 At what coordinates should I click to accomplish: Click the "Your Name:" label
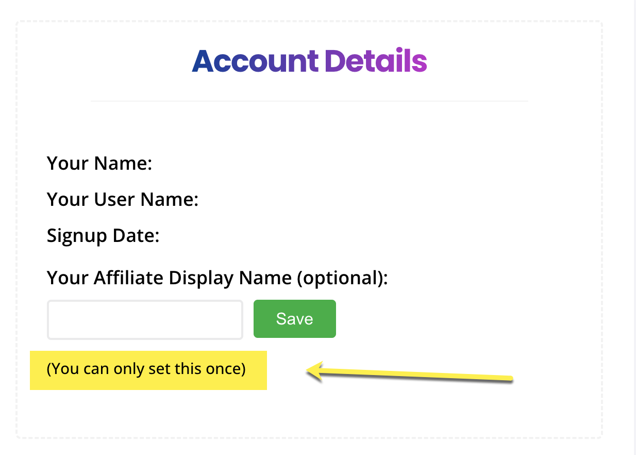[x=99, y=164]
